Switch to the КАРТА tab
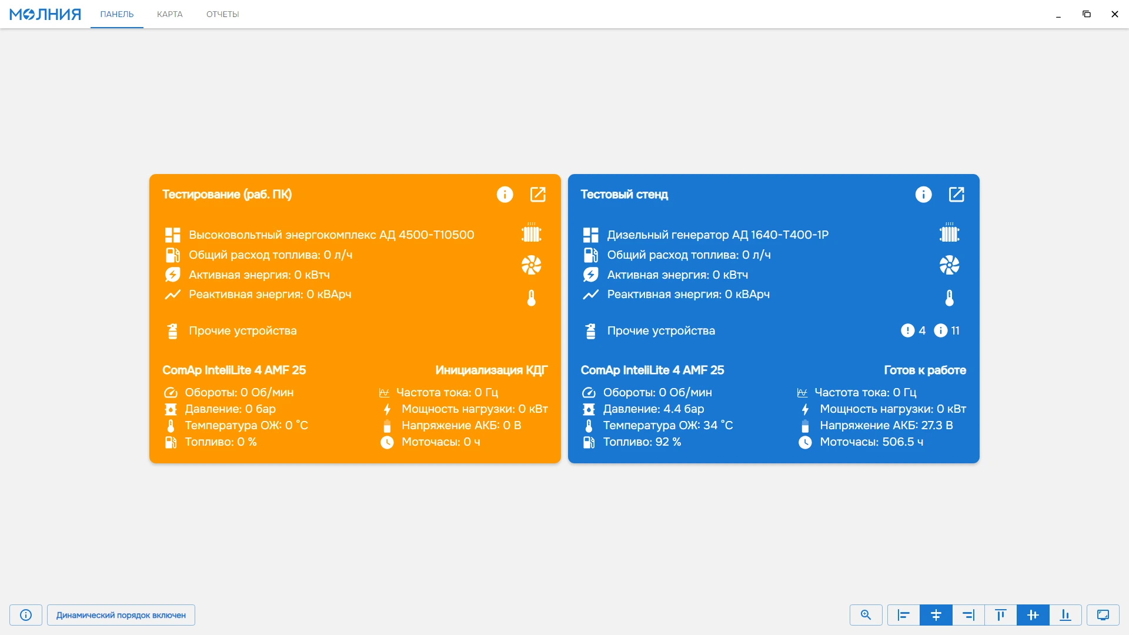The height and width of the screenshot is (635, 1129). pos(170,14)
